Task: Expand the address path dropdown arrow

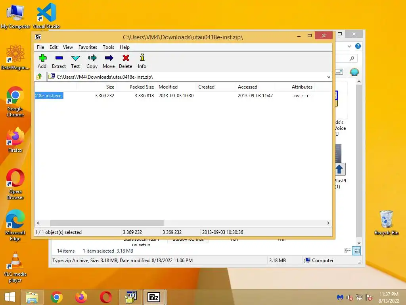Action: [329, 77]
